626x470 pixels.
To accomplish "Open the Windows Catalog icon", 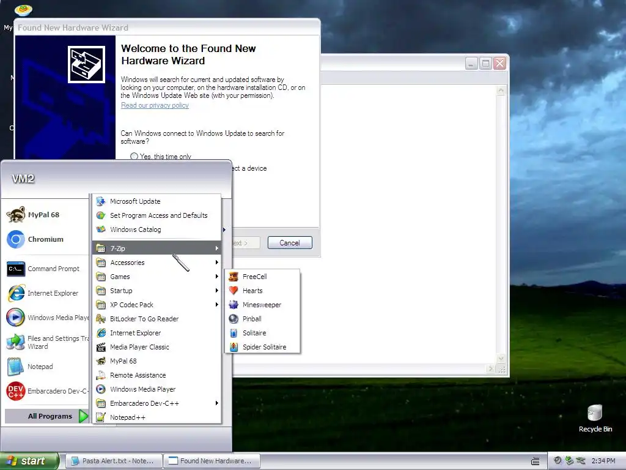I will pos(101,229).
